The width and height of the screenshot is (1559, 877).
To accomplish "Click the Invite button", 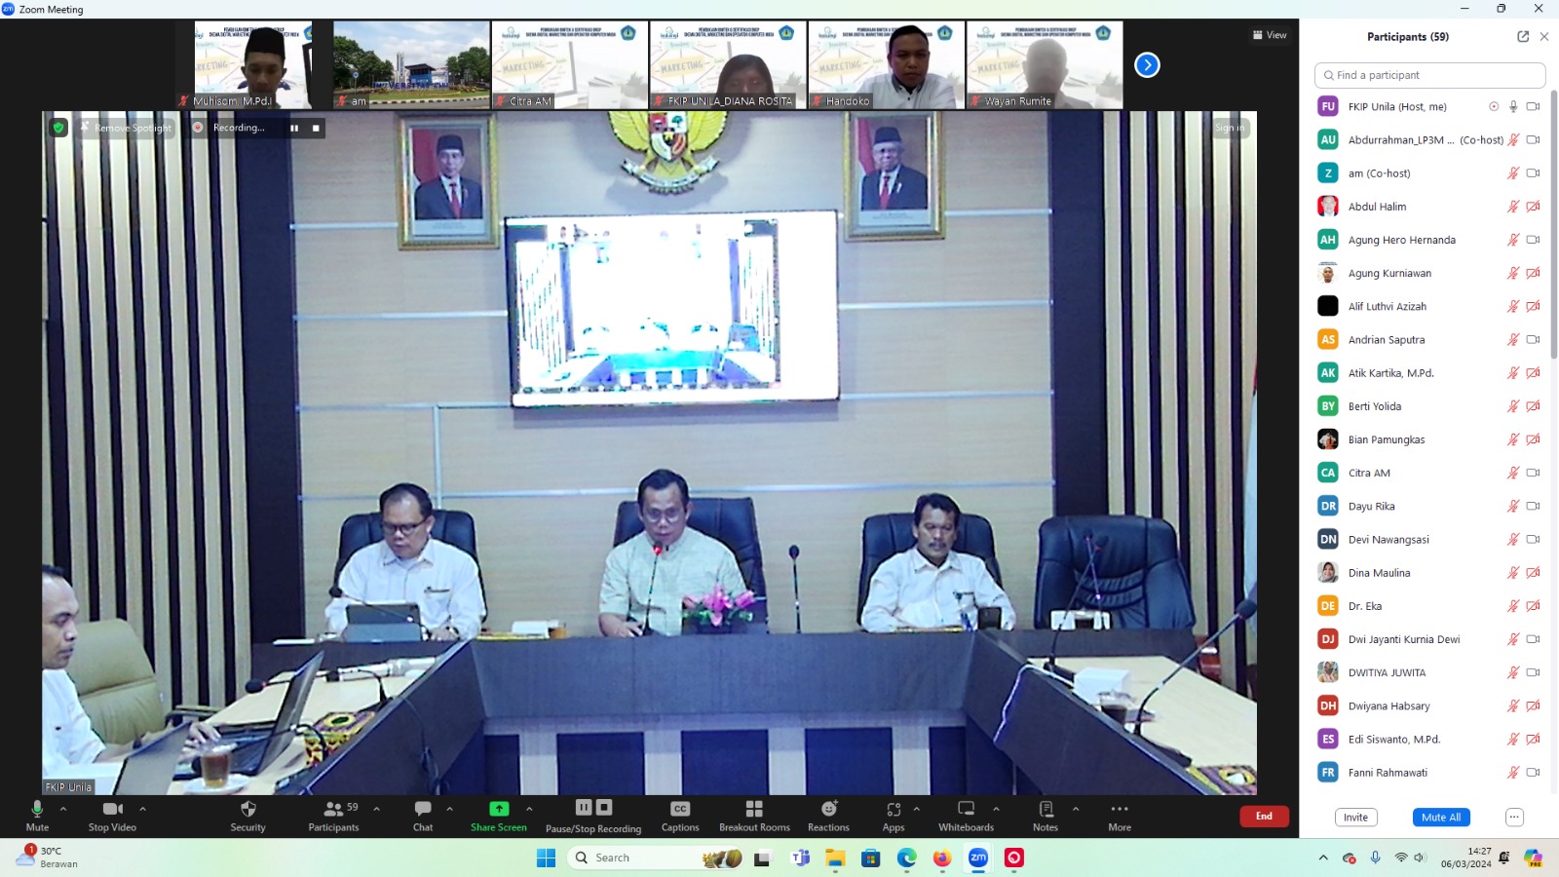I will pos(1355,818).
